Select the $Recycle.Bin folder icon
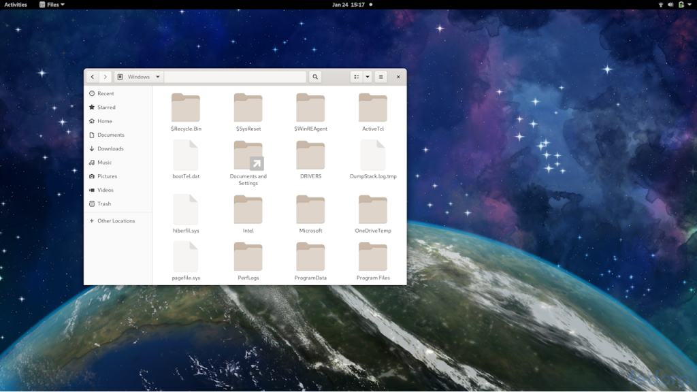The height and width of the screenshot is (392, 697). pyautogui.click(x=186, y=108)
